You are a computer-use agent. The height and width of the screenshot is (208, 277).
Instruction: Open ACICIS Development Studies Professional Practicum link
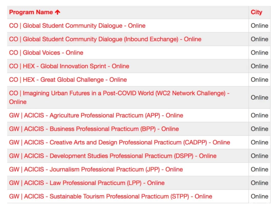pyautogui.click(x=113, y=156)
